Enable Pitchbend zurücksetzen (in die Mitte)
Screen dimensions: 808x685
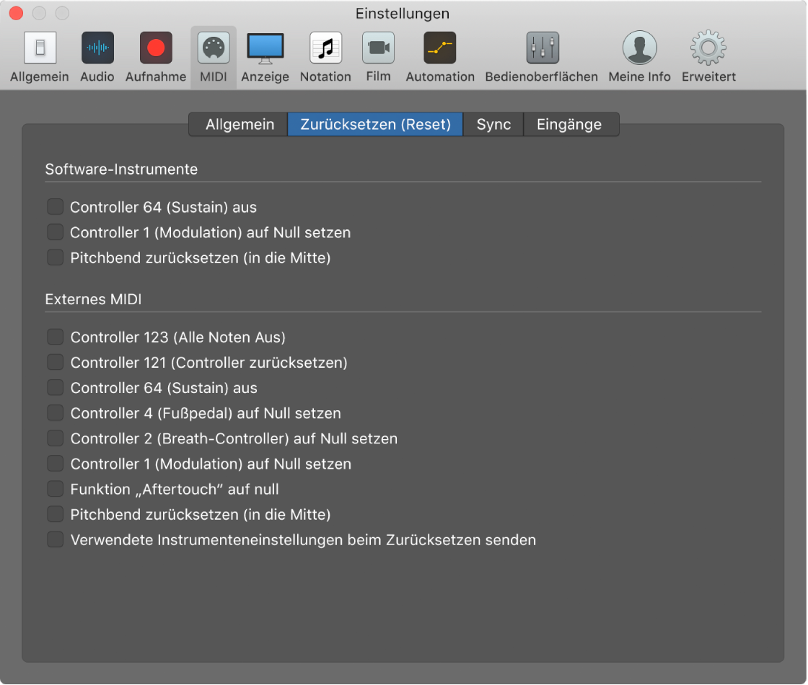pos(55,257)
